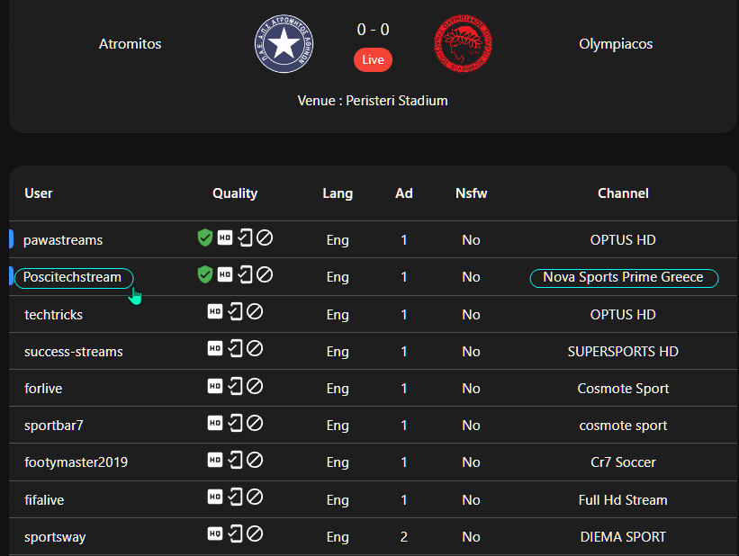
Task: Click mobile-compatible icon in techtricks row
Action: click(x=235, y=311)
